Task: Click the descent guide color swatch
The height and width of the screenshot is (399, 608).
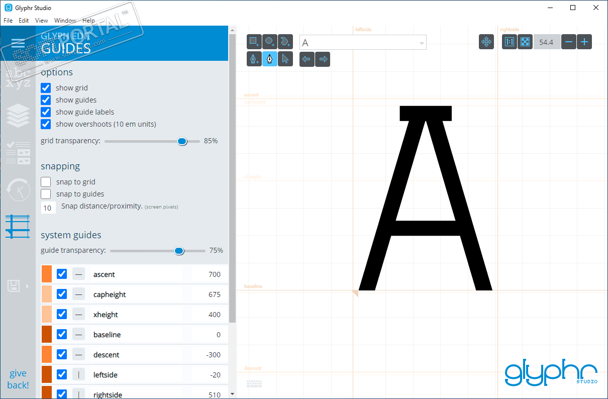Action: pos(46,355)
